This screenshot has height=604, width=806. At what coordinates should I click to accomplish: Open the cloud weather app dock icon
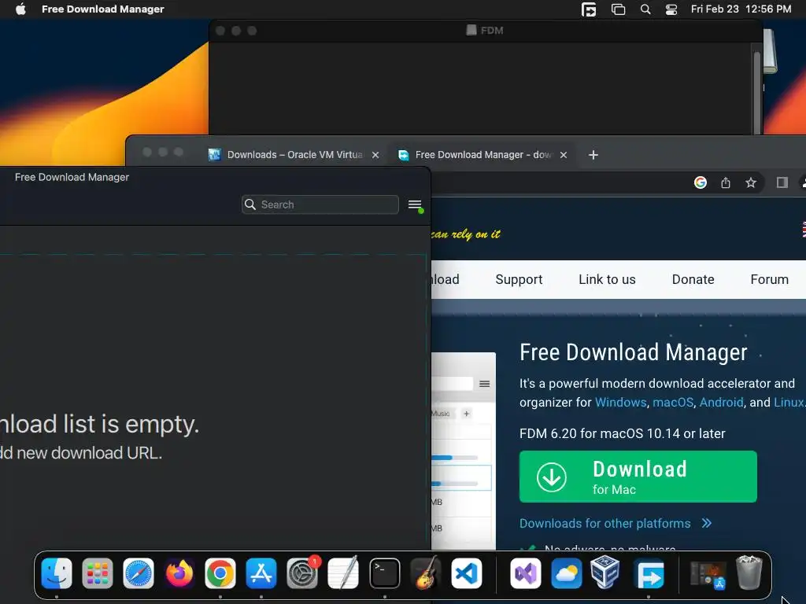click(566, 573)
